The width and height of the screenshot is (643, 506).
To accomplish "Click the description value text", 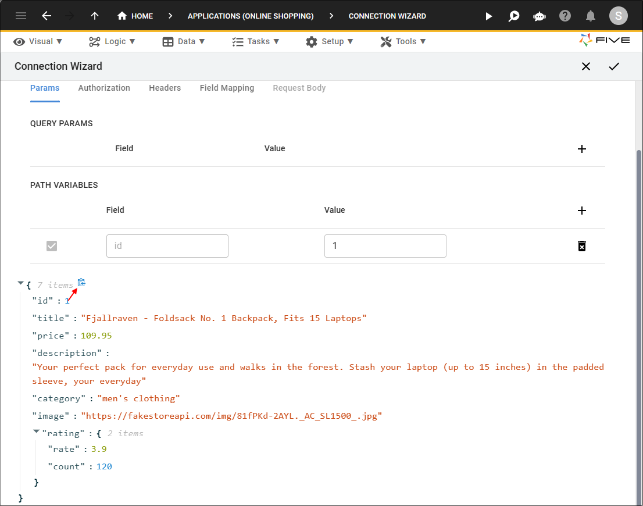I will [318, 375].
